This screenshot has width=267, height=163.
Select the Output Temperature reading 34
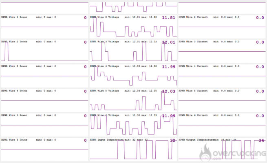click(x=261, y=140)
